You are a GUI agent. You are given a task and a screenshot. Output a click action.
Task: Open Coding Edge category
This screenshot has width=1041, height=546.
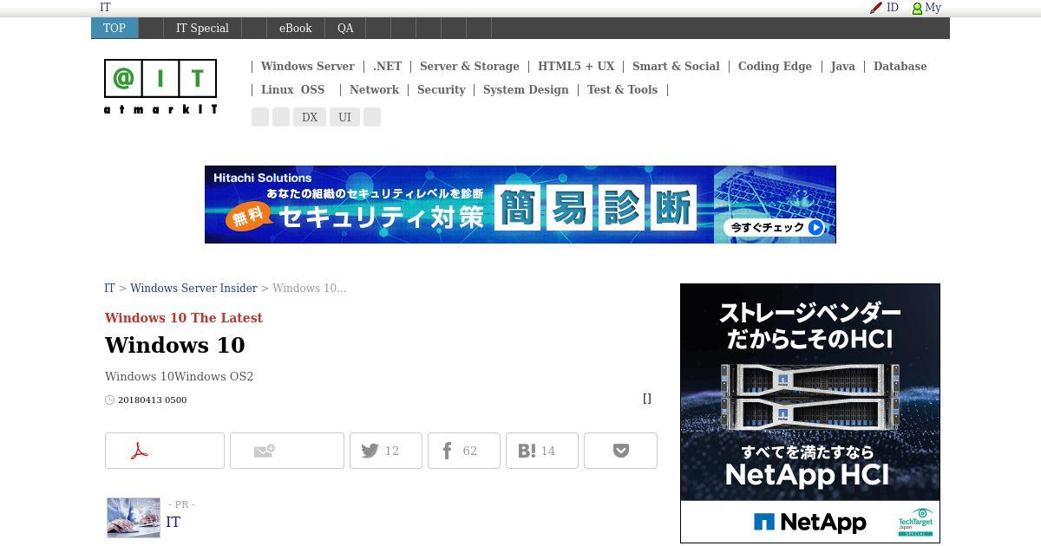pyautogui.click(x=775, y=66)
